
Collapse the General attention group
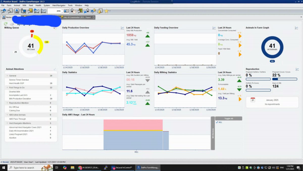[x=7, y=76]
